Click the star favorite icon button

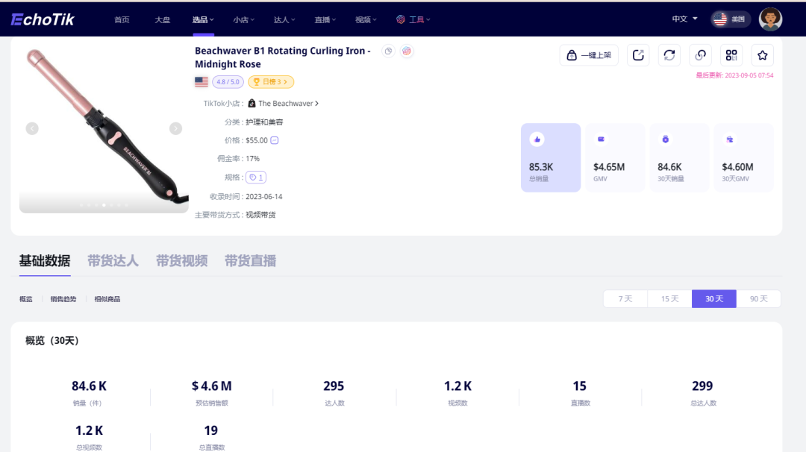(x=762, y=55)
